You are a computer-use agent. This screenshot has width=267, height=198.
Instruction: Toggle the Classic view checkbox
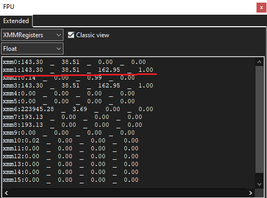tap(71, 35)
